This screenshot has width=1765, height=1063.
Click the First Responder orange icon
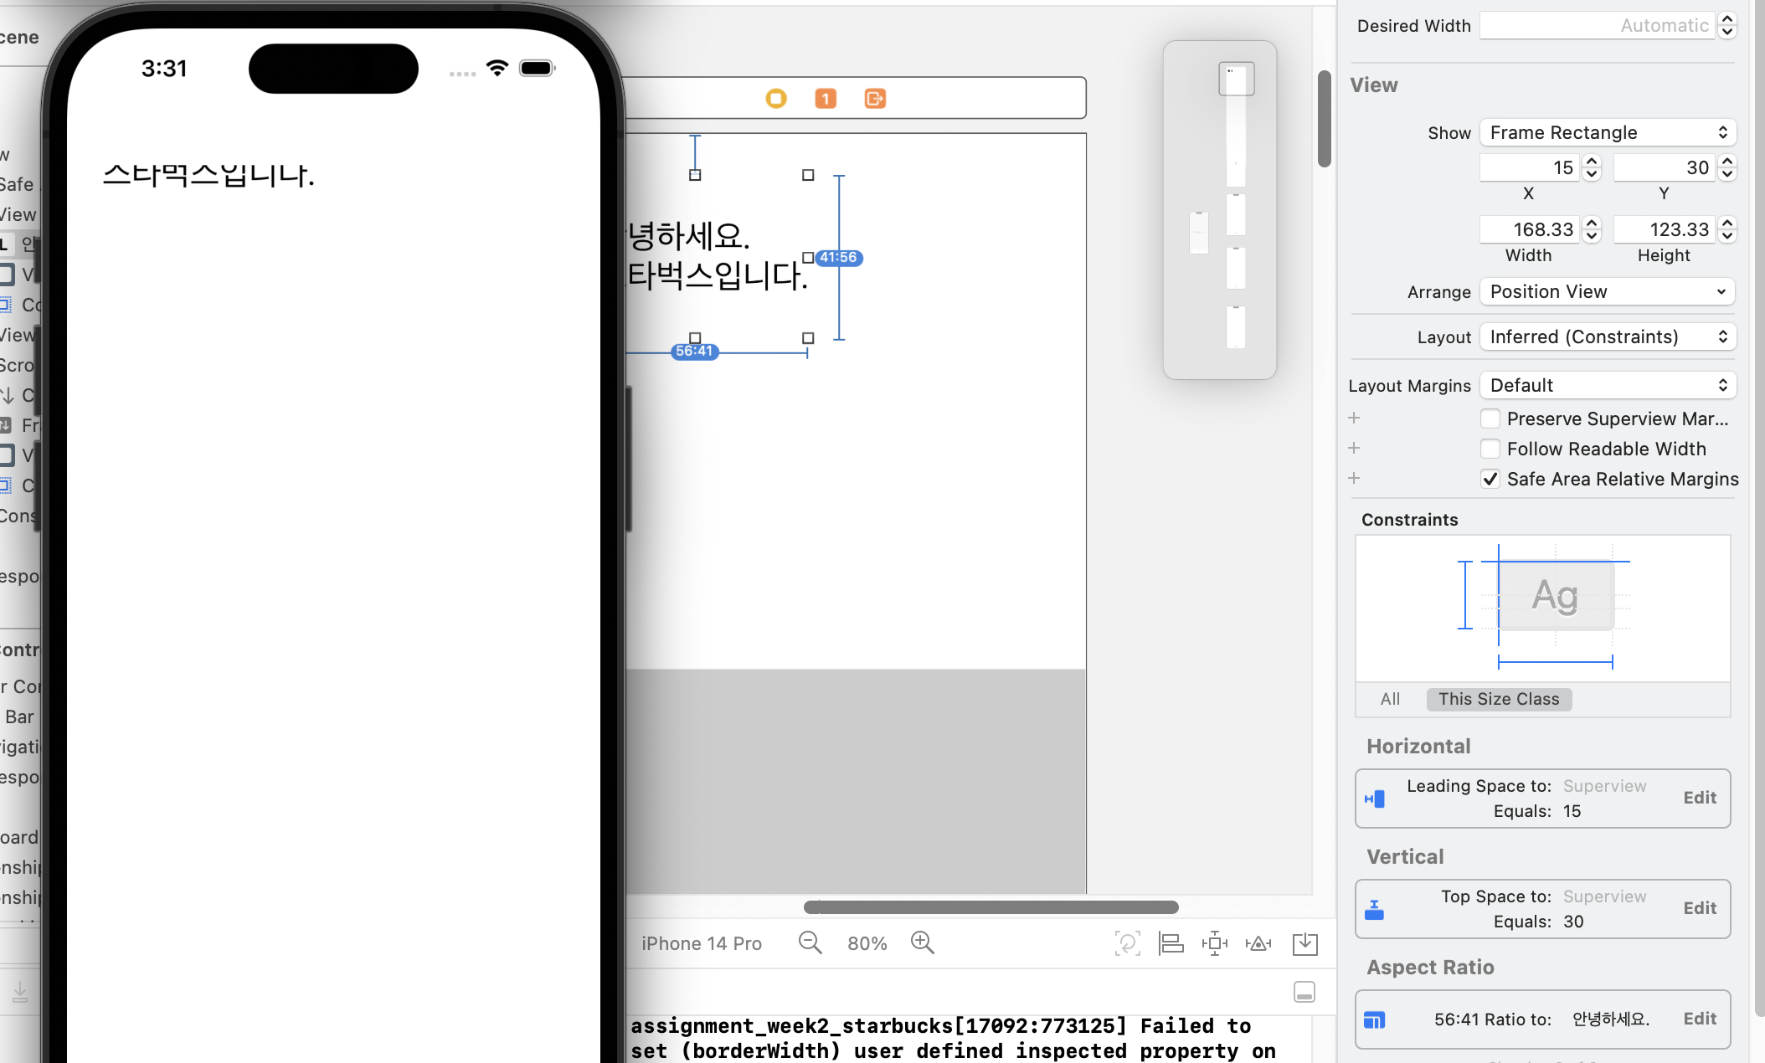(x=826, y=99)
